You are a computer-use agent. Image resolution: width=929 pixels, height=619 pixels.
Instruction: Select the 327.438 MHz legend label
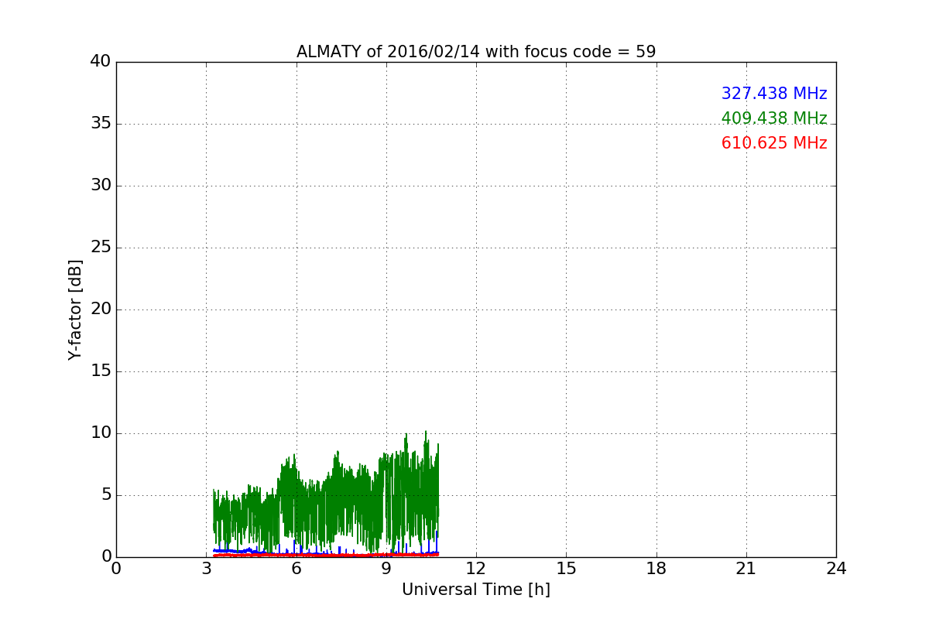pos(774,94)
